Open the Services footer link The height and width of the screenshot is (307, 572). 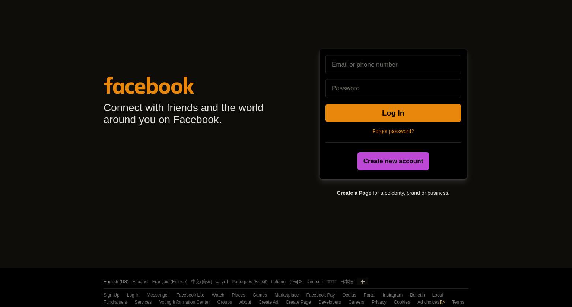pos(143,302)
